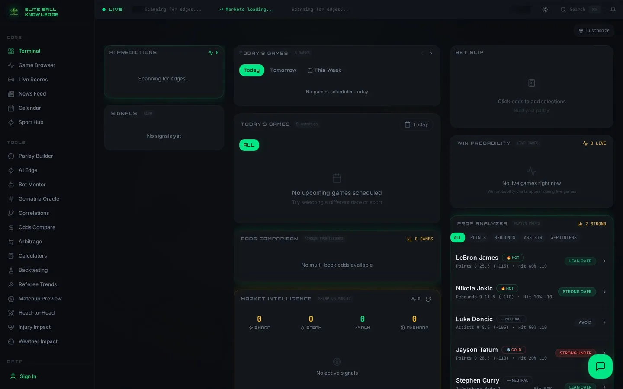The height and width of the screenshot is (389, 623).
Task: Switch to the This Week tab
Action: point(324,70)
